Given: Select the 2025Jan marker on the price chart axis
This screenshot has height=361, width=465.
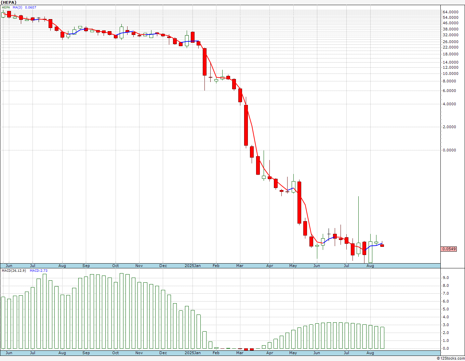Looking at the screenshot, I should click(192, 266).
